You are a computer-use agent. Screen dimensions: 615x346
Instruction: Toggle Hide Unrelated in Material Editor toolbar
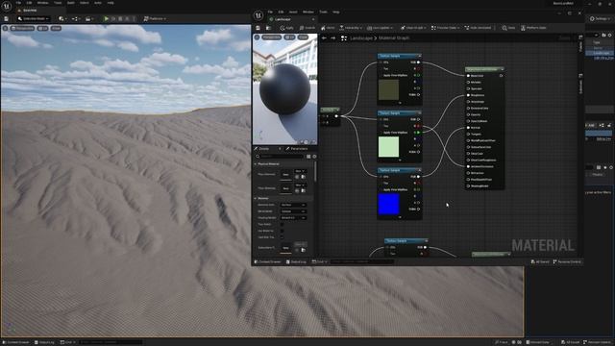click(478, 28)
